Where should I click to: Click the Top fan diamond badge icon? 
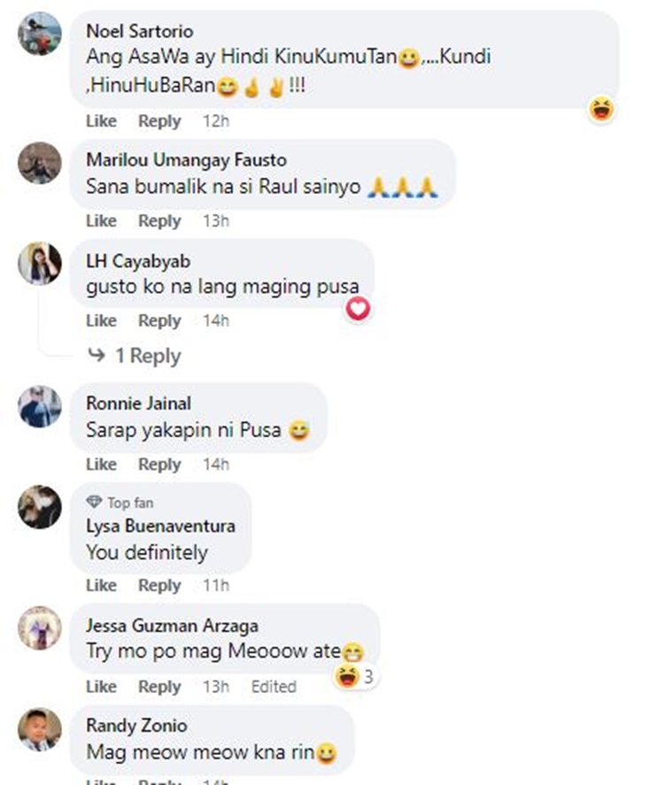(x=94, y=501)
